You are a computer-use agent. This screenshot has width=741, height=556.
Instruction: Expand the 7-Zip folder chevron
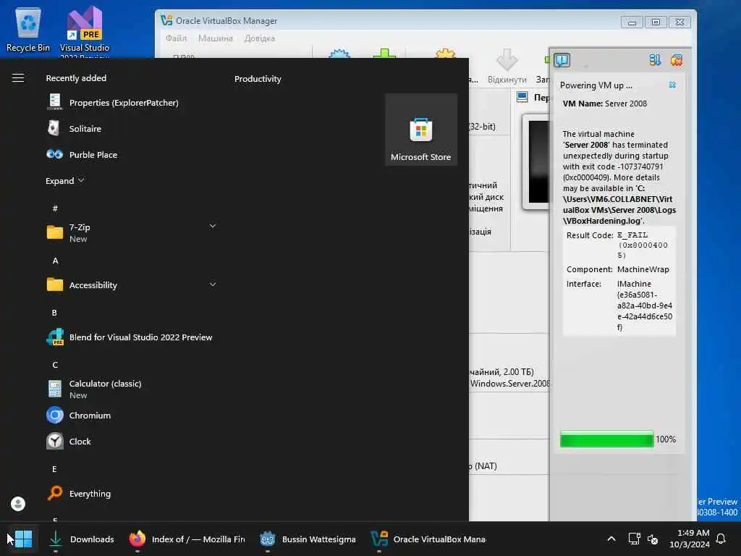(213, 226)
